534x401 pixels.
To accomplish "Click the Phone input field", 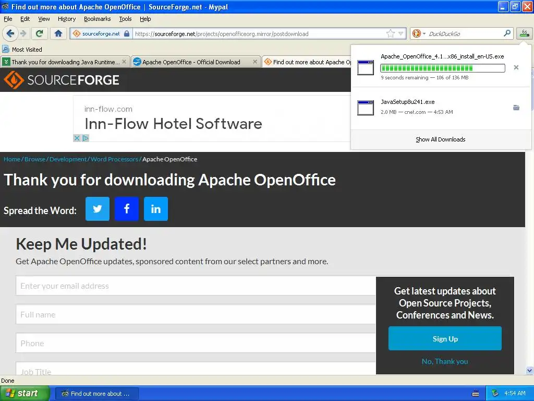I will pos(196,343).
